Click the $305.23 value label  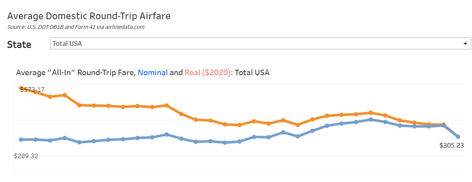coord(452,145)
